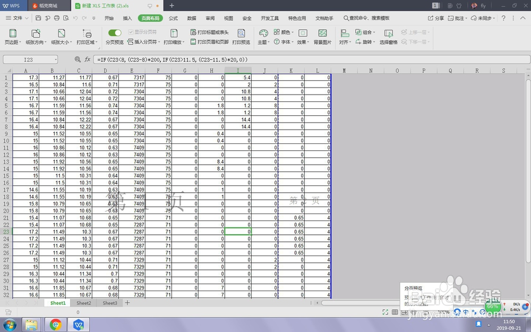The image size is (531, 332).
Task: Open the 文档助手 tab
Action: coord(324,18)
